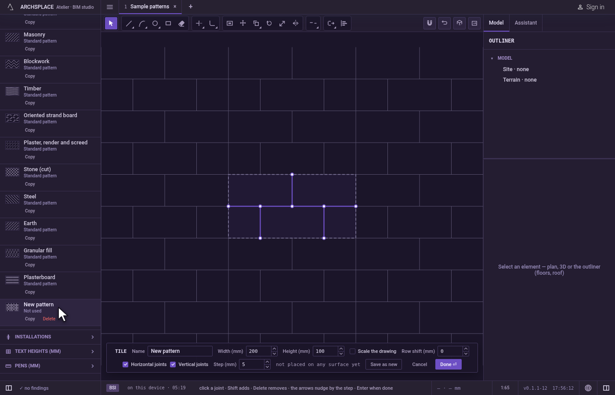615x395 pixels.
Task: Click Save as new button
Action: (x=384, y=364)
